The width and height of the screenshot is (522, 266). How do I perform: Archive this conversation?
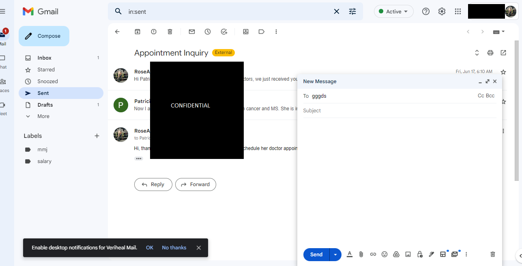point(137,32)
